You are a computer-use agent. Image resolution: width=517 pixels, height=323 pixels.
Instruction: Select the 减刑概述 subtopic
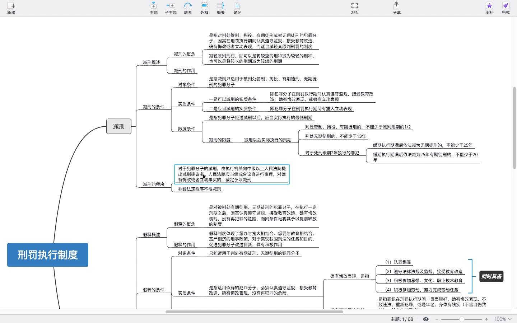pos(152,62)
